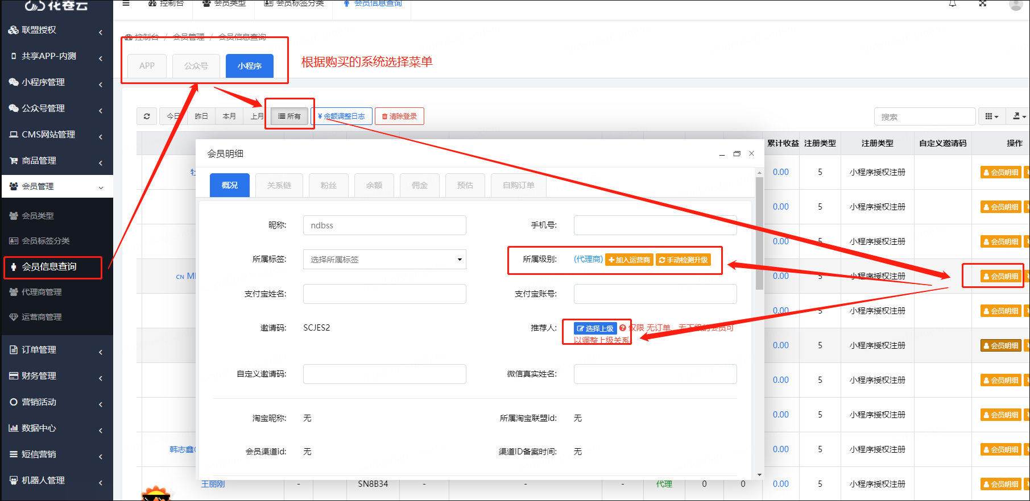1030x501 pixels.
Task: Click 加入运营商 button
Action: pos(629,260)
